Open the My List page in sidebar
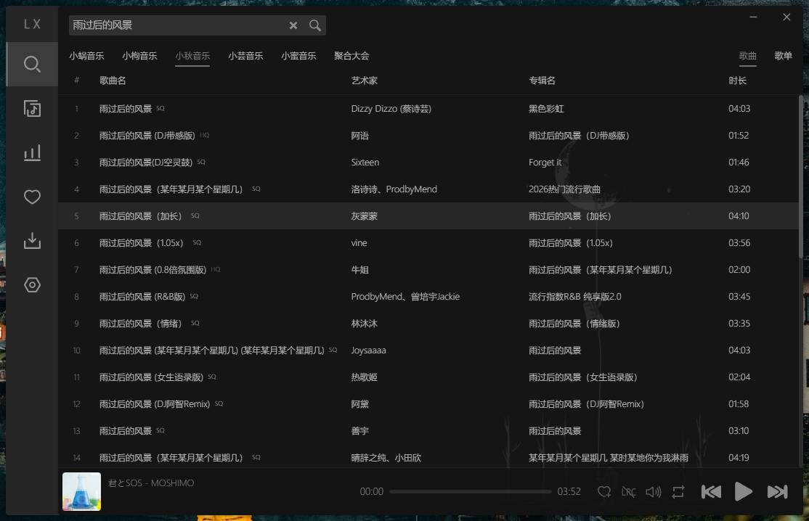The width and height of the screenshot is (809, 521). pos(32,108)
